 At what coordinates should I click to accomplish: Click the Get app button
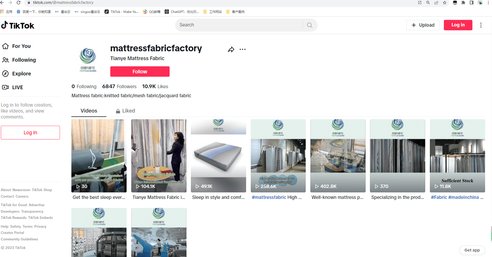point(472,250)
